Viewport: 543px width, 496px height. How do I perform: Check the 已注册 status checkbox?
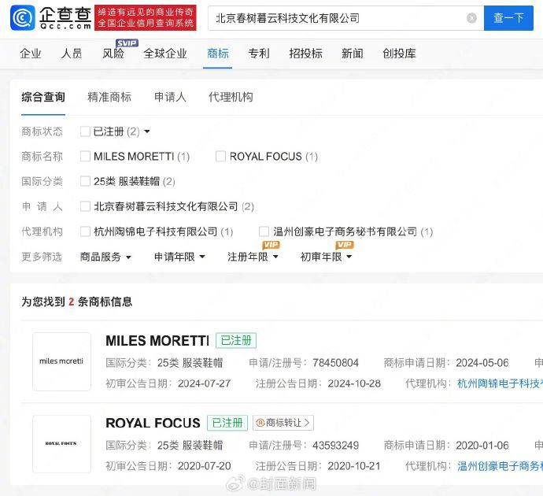(x=85, y=131)
